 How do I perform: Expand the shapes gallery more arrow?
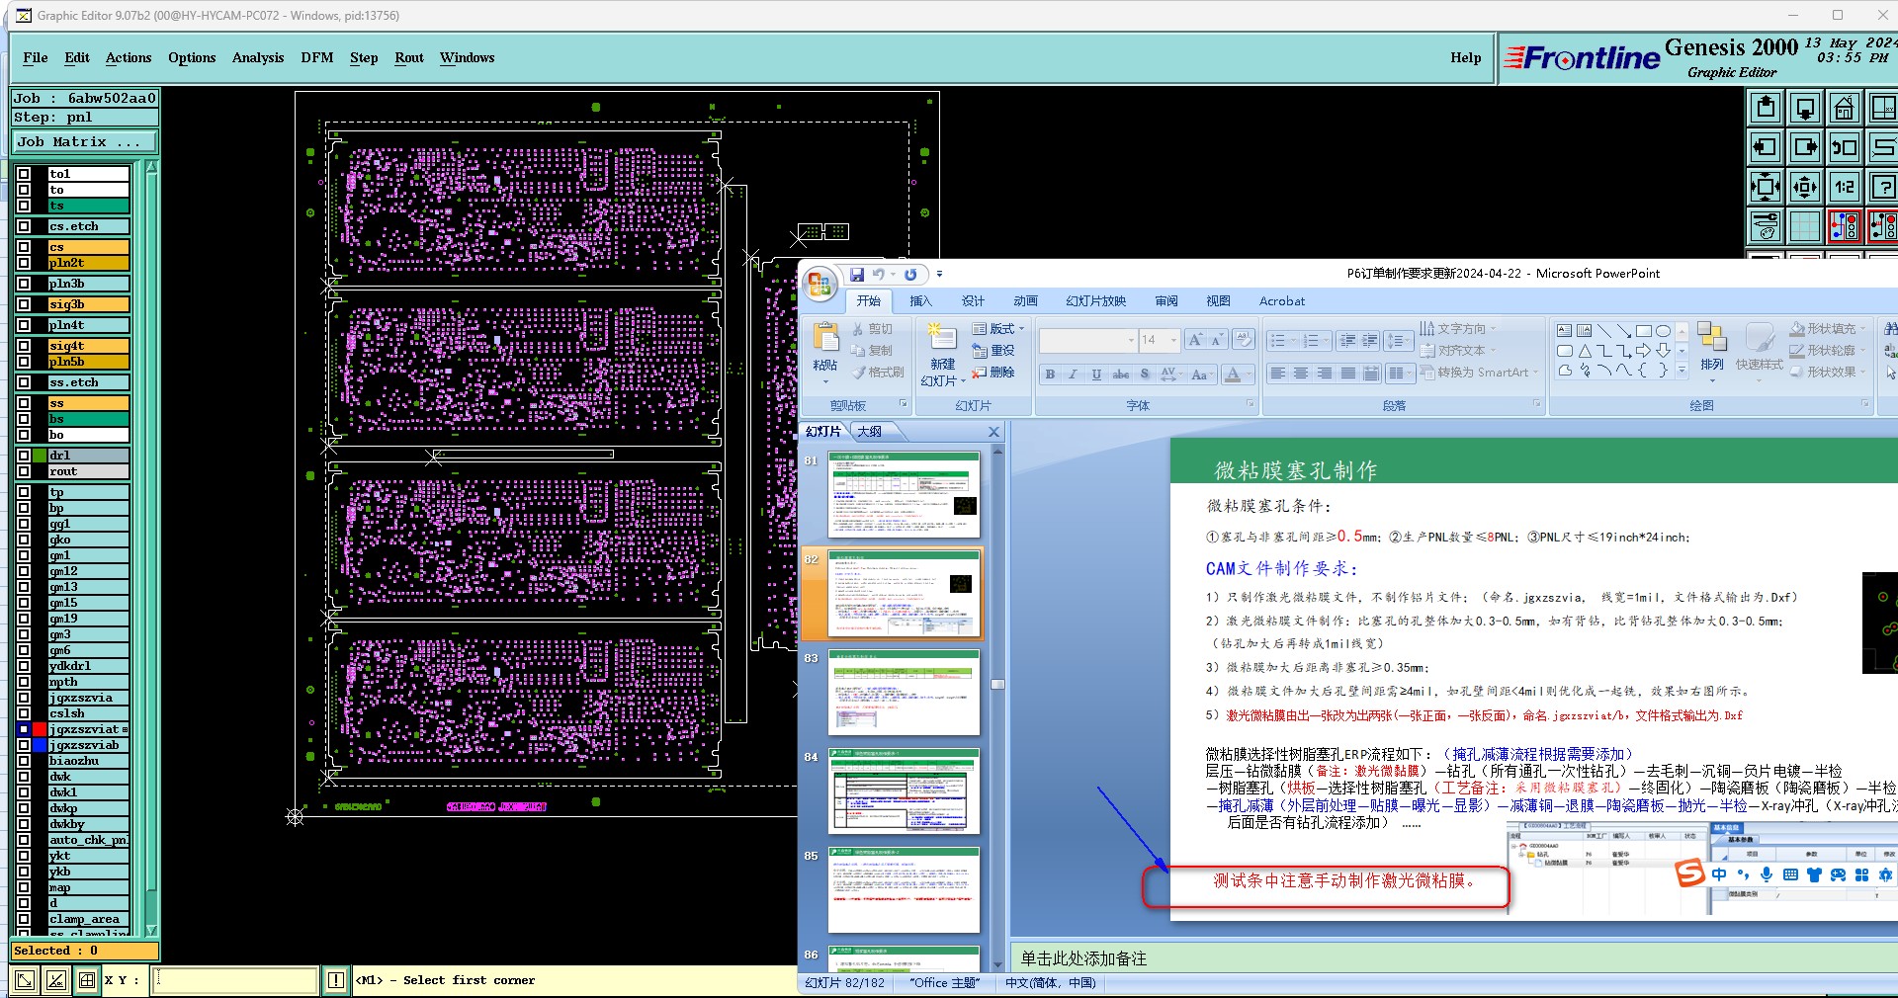1682,371
